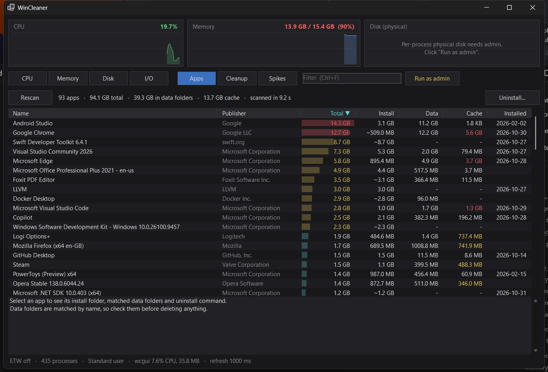Click the details pane scroll-up arrow
The height and width of the screenshot is (372, 548).
pyautogui.click(x=535, y=301)
